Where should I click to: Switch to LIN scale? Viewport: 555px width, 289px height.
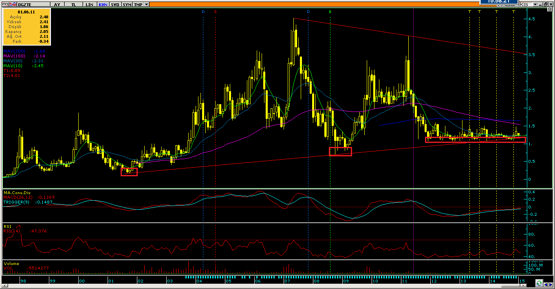click(90, 4)
